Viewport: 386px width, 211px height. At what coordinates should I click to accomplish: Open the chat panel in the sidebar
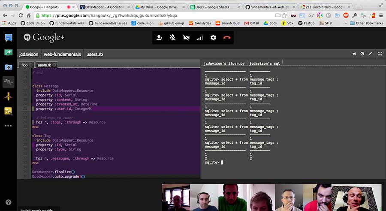click(8, 38)
